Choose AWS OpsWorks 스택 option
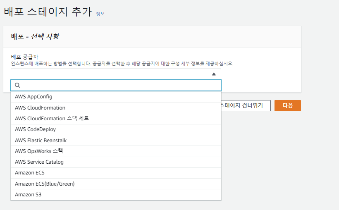This screenshot has width=339, height=210. [x=116, y=151]
